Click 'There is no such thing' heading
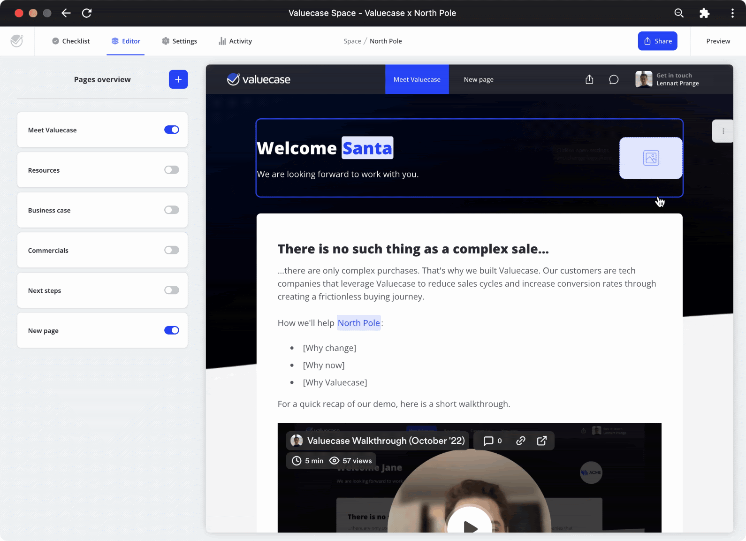 point(413,249)
